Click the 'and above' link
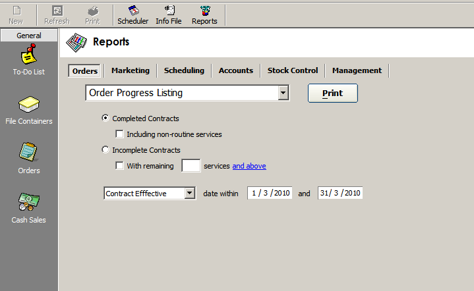The height and width of the screenshot is (291, 474). coord(249,166)
